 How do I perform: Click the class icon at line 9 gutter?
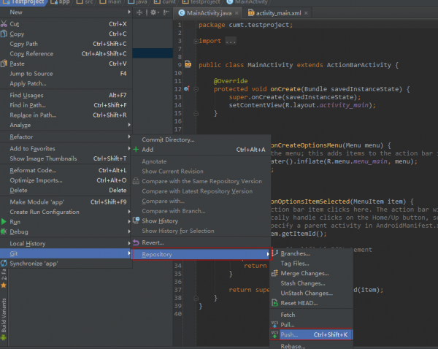click(x=188, y=64)
